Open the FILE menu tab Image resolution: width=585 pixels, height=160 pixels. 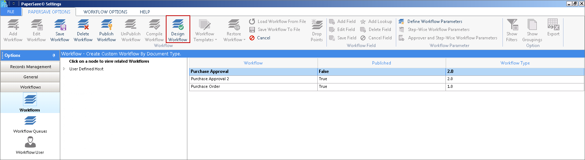point(11,12)
